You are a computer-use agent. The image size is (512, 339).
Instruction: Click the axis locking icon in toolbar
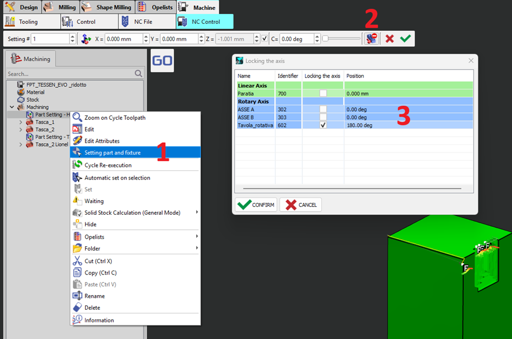[x=371, y=39]
